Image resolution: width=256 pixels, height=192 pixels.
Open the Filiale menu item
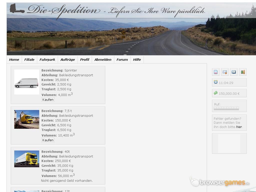pos(29,59)
